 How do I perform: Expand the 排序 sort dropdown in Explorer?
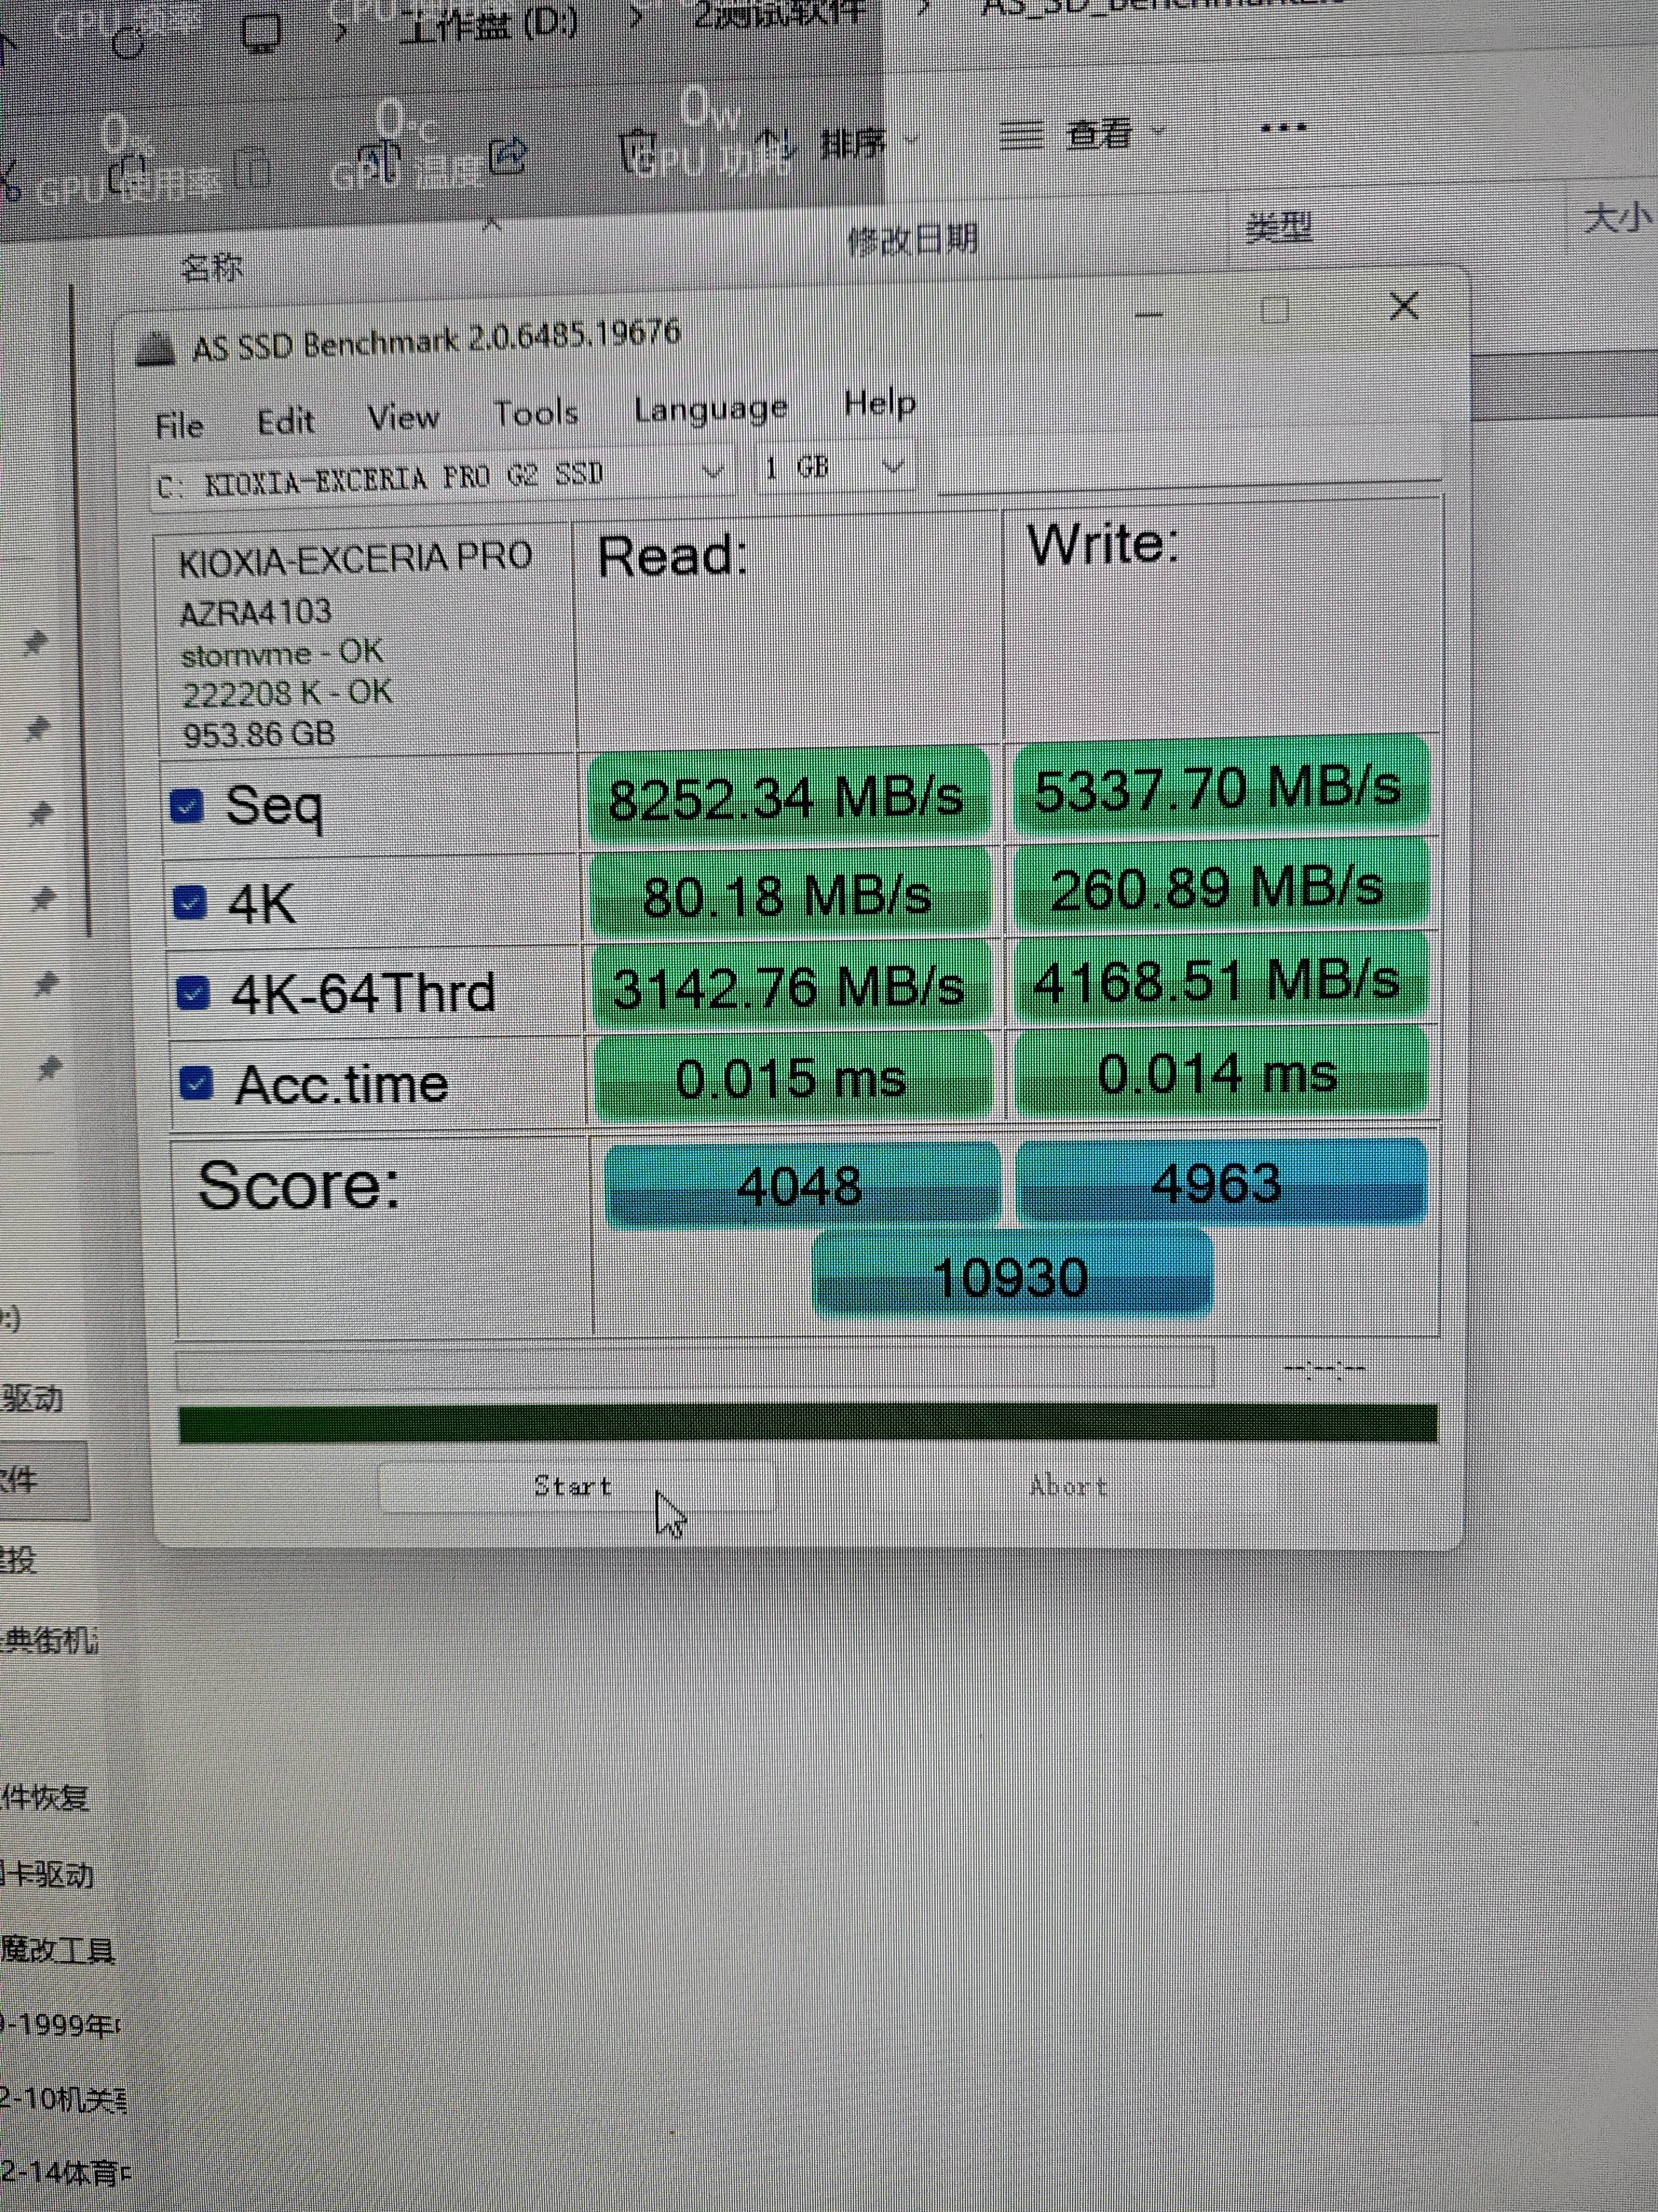click(x=912, y=140)
